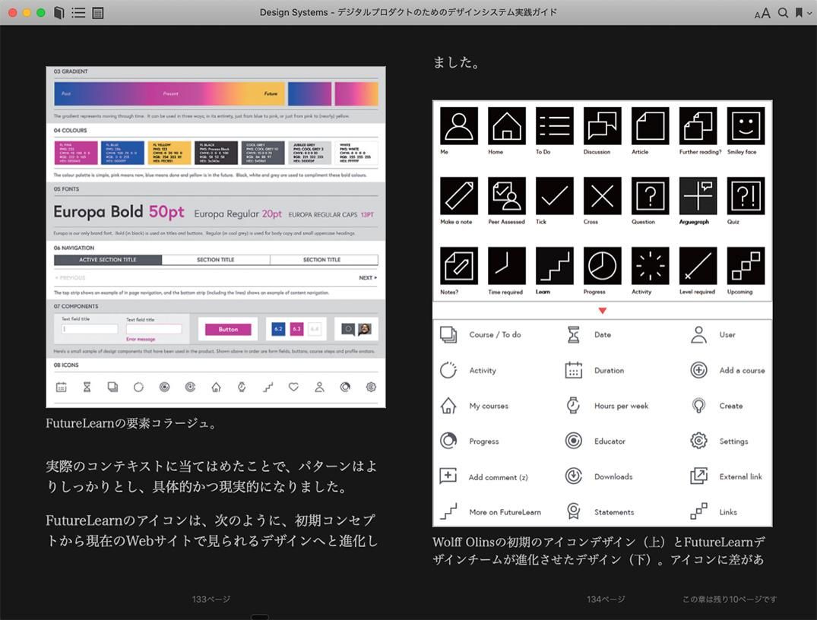
Task: Click the black 'Home' house icon
Action: (x=507, y=125)
